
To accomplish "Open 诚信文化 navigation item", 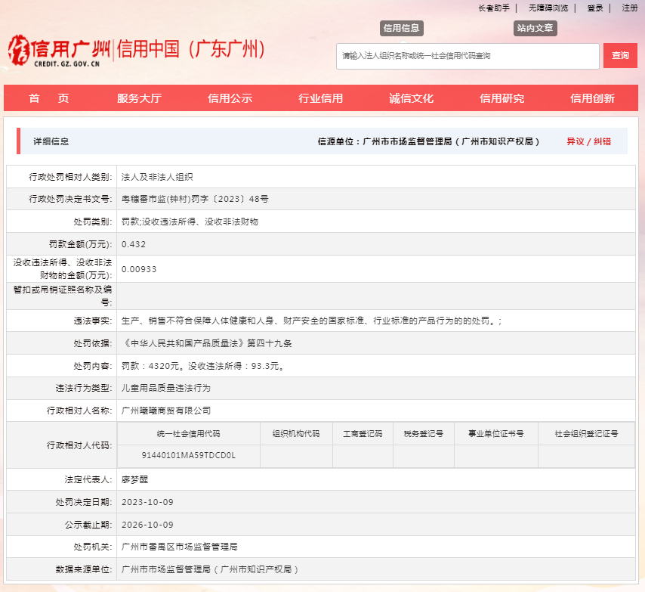I will click(x=412, y=98).
